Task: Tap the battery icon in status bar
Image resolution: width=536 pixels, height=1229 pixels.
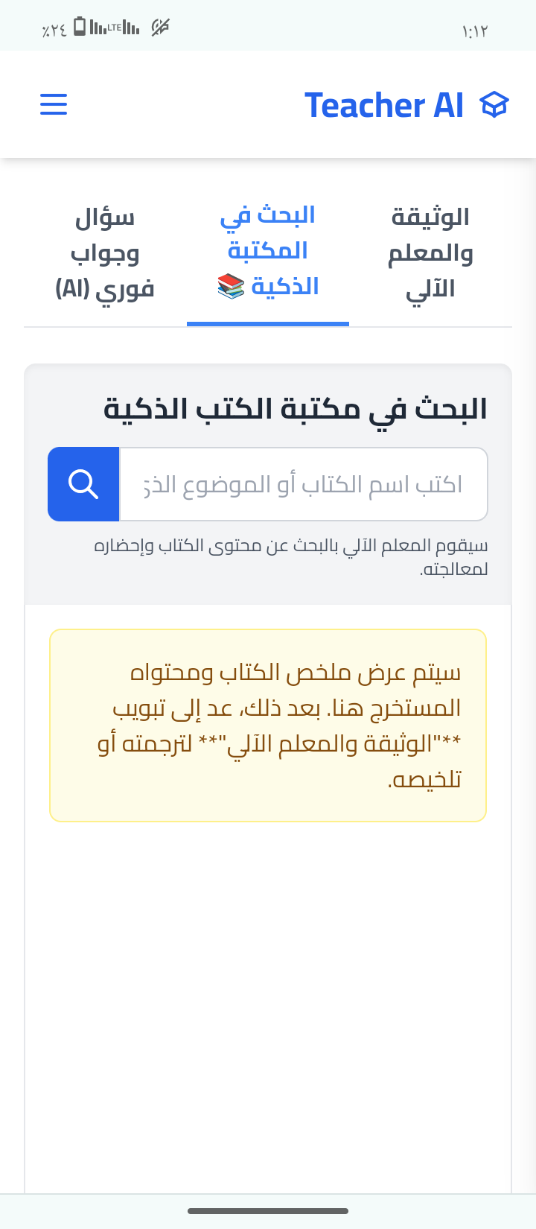Action: pyautogui.click(x=79, y=28)
